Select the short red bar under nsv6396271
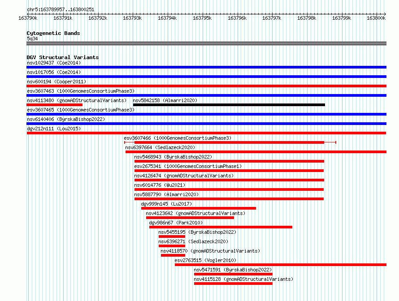The height and width of the screenshot is (301, 399). (172, 246)
